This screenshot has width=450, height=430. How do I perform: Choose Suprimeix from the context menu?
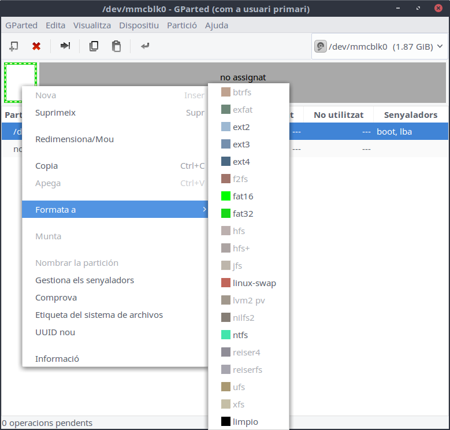[x=115, y=113]
